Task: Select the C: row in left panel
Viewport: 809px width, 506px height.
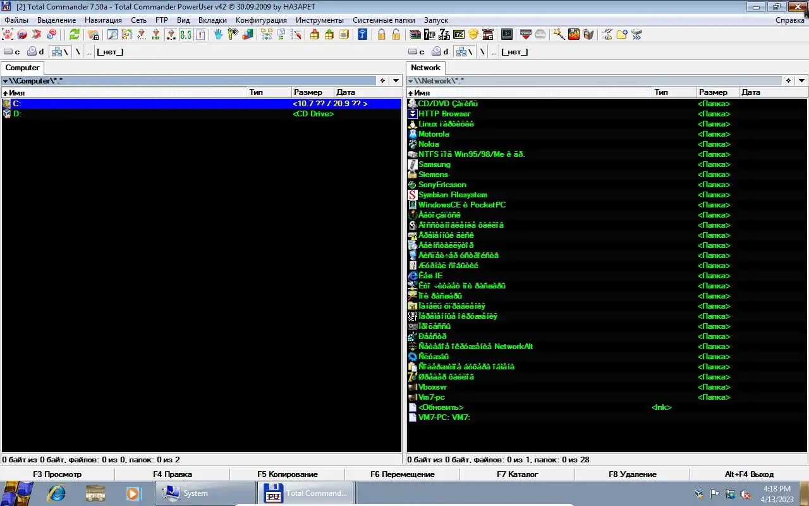Action: click(x=201, y=104)
